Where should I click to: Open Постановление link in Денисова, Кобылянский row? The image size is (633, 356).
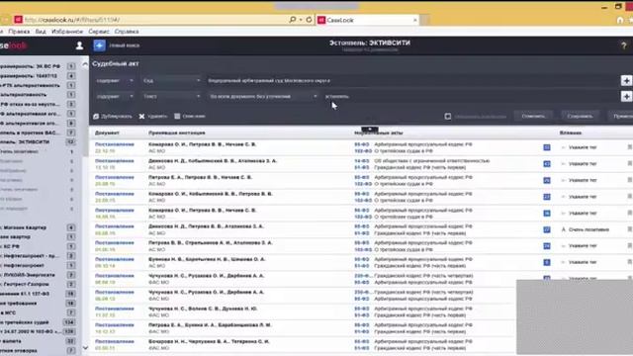tap(115, 161)
